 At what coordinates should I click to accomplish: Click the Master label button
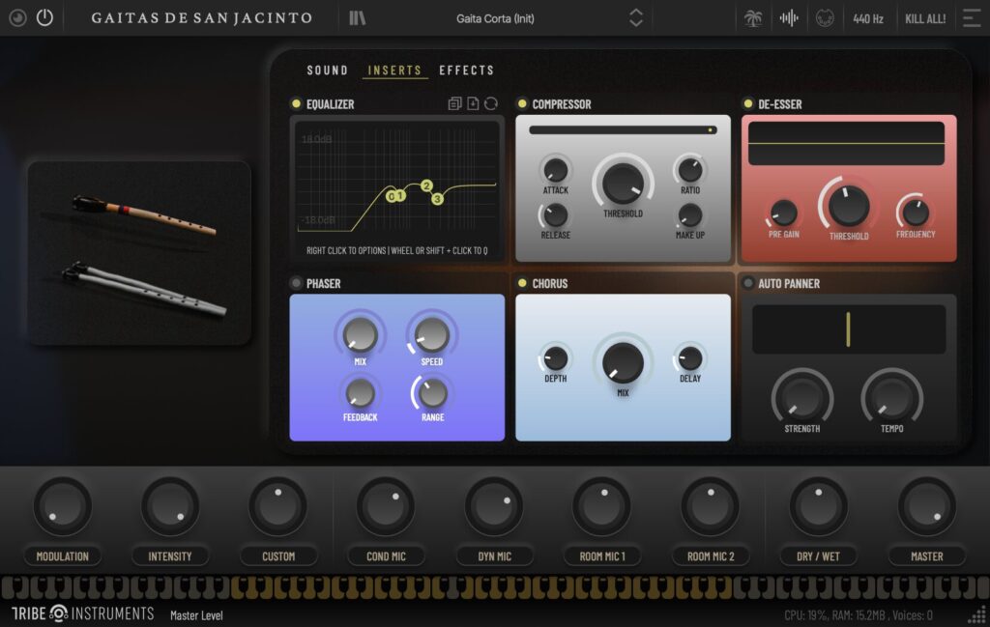click(926, 556)
